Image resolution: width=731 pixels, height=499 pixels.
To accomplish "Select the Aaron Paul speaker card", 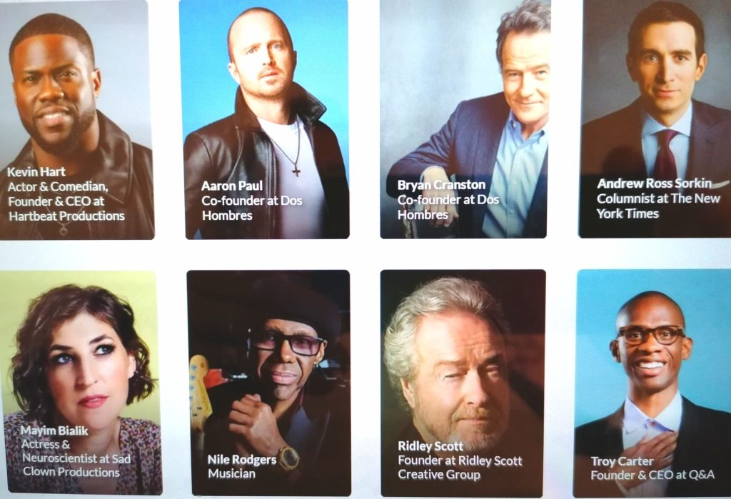I will tap(266, 119).
